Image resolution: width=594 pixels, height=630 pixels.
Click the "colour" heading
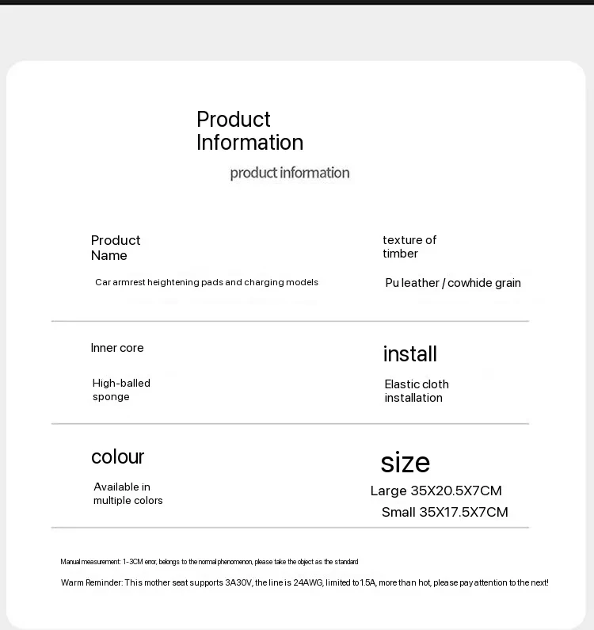click(117, 456)
